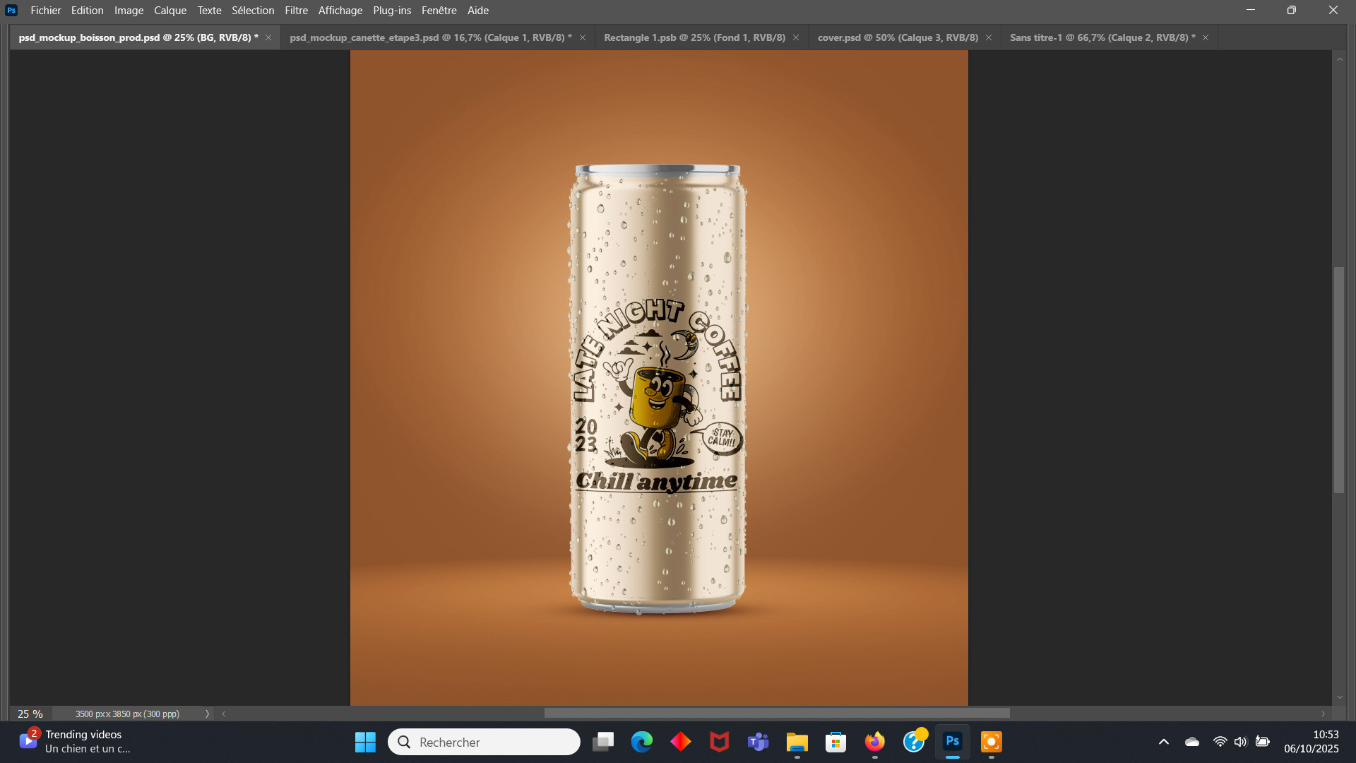Open Microsoft Teams from the taskbar
The image size is (1356, 763).
758,742
